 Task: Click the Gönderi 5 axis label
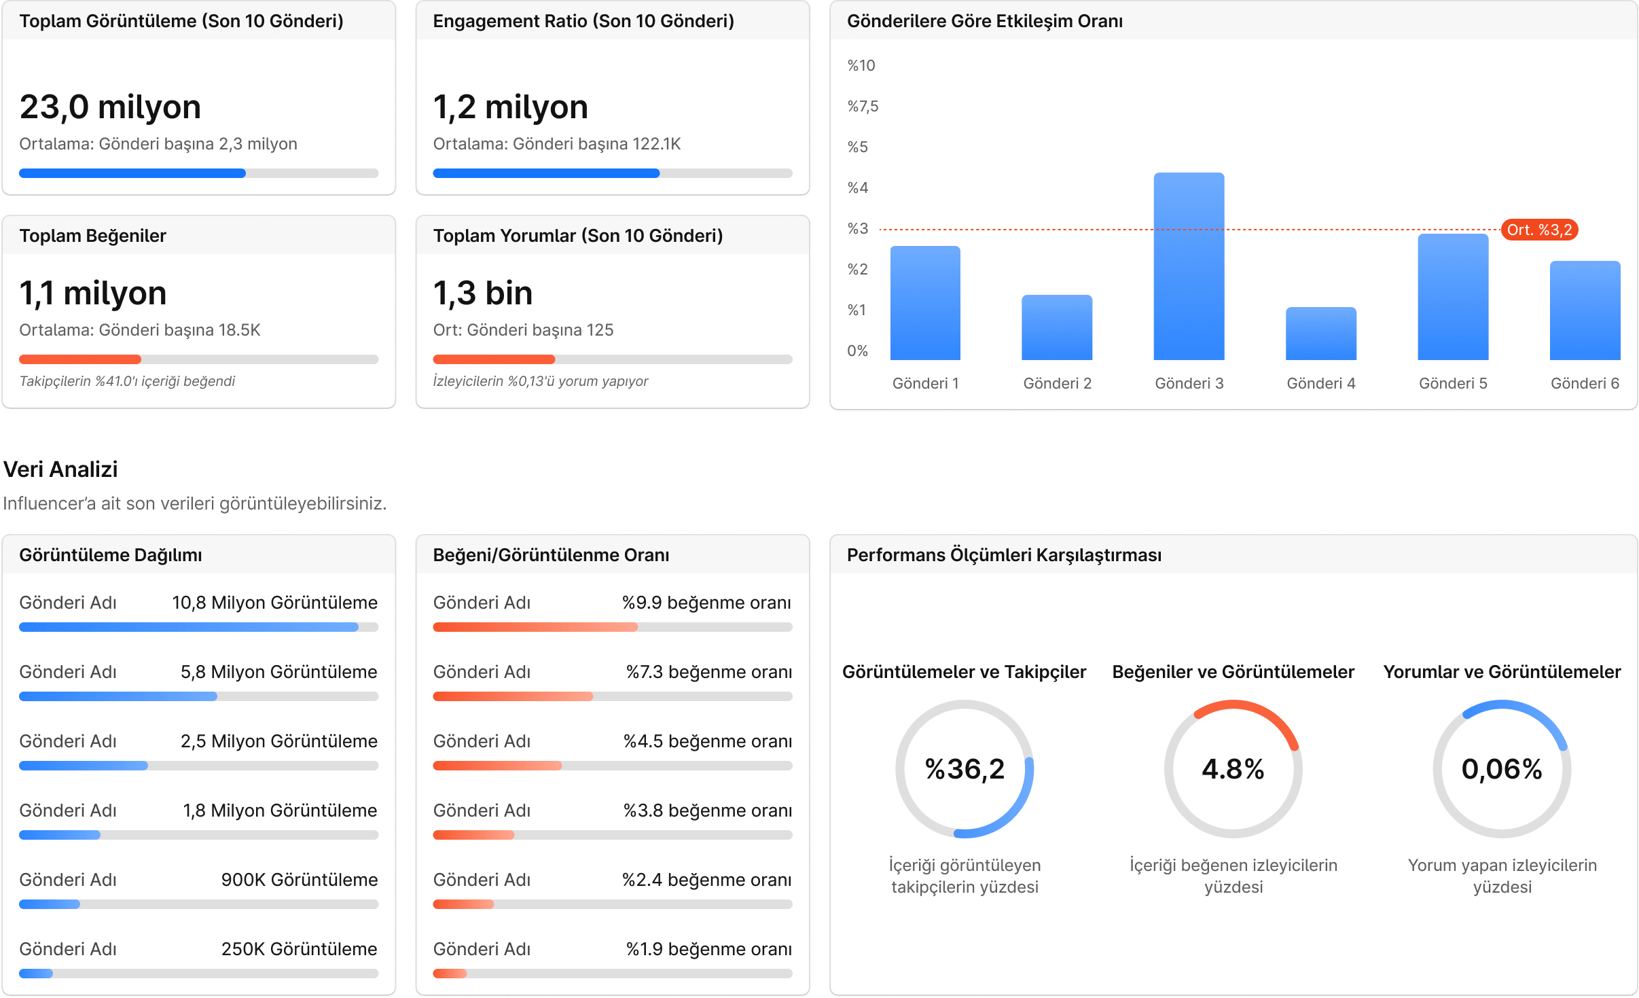point(1452,383)
